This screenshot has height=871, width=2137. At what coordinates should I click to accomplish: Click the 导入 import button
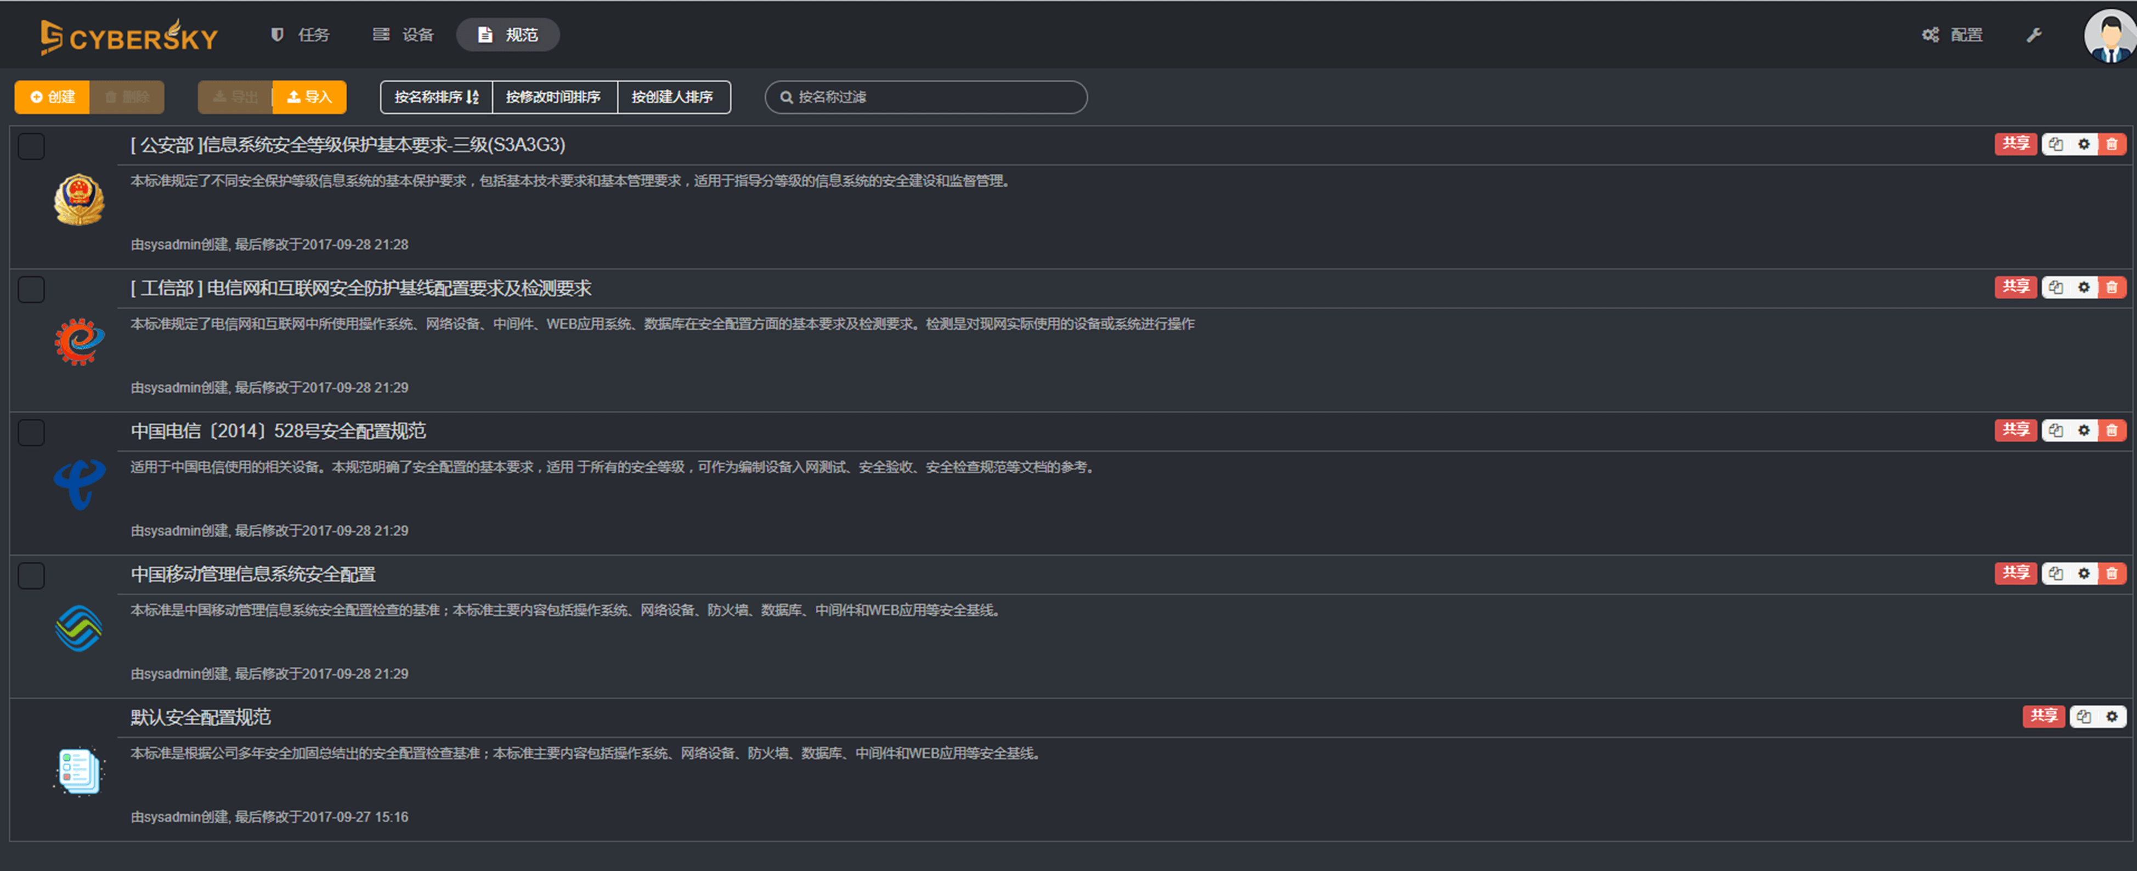click(309, 97)
